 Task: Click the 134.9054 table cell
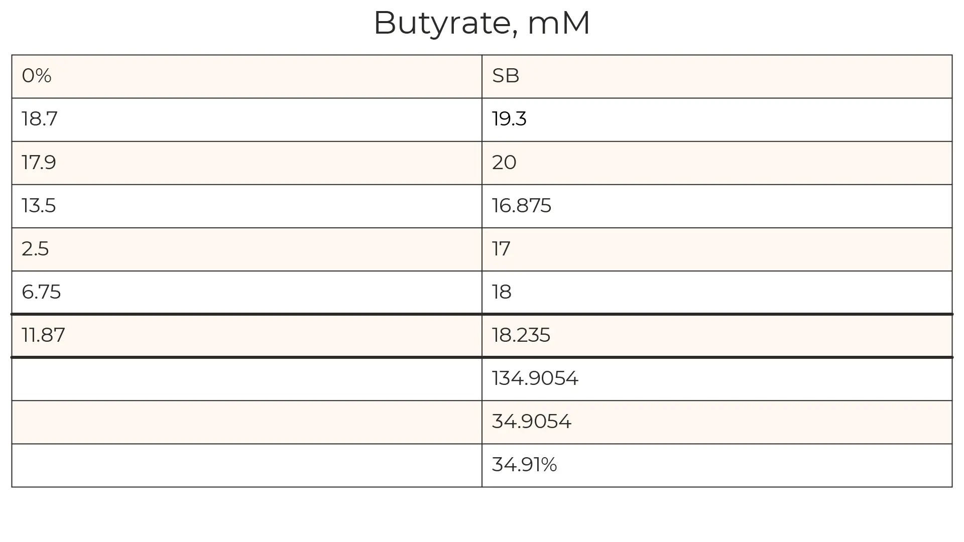(716, 378)
